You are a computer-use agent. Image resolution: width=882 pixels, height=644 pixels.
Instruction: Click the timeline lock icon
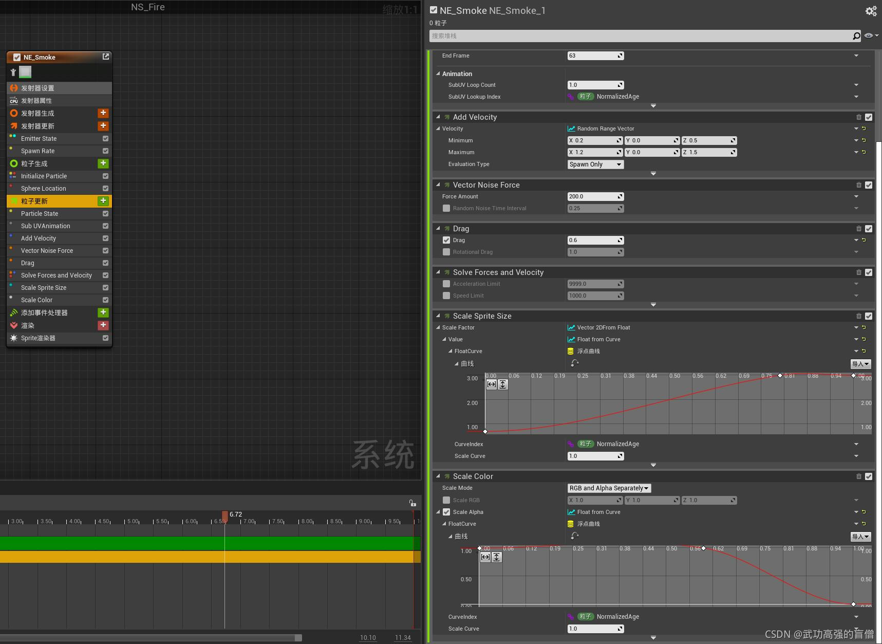412,503
